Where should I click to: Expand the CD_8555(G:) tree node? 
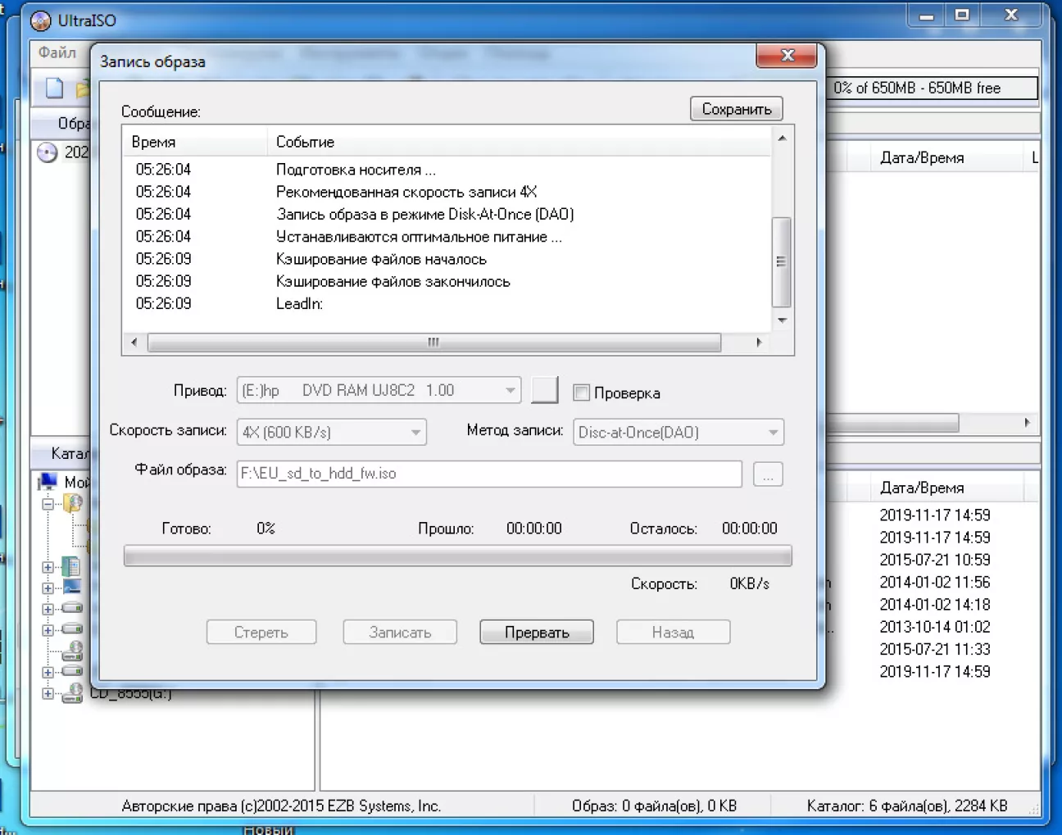tap(48, 693)
